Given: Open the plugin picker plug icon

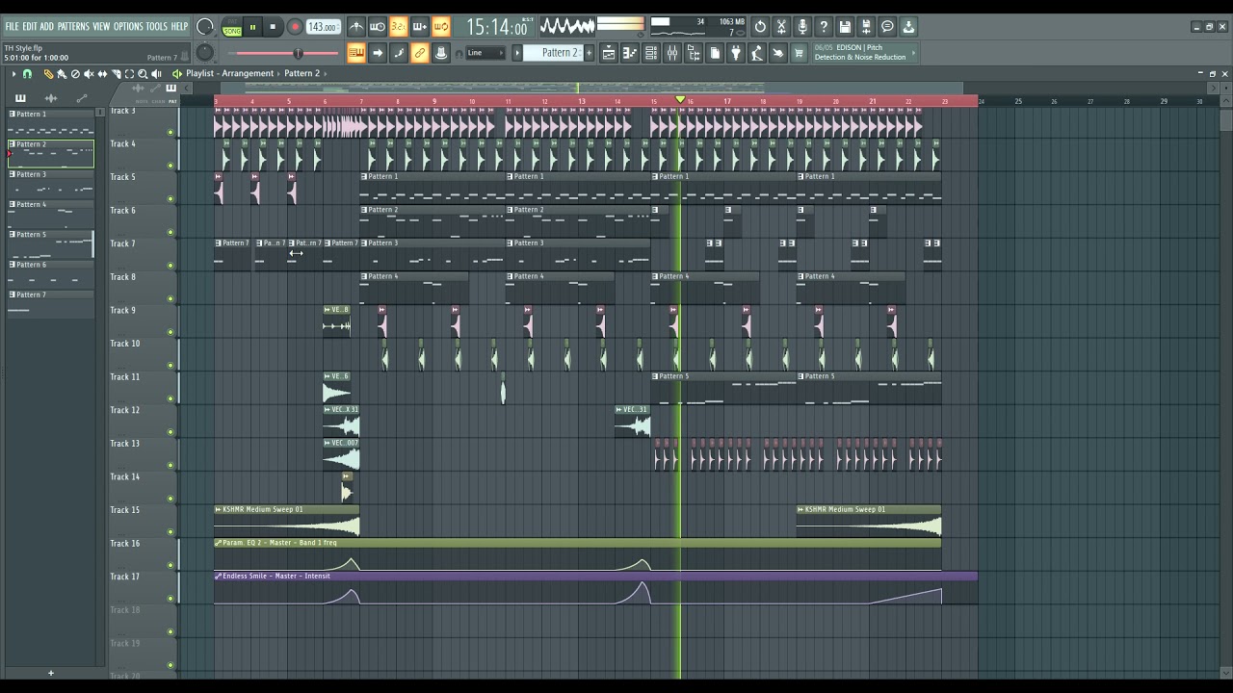Looking at the screenshot, I should [736, 53].
